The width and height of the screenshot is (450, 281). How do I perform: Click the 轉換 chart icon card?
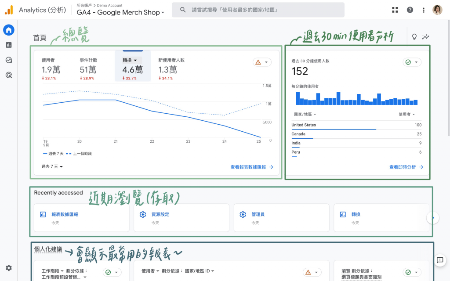tap(343, 214)
